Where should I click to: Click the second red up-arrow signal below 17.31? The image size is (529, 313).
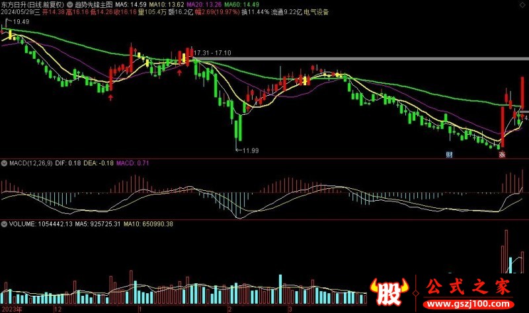coord(179,72)
